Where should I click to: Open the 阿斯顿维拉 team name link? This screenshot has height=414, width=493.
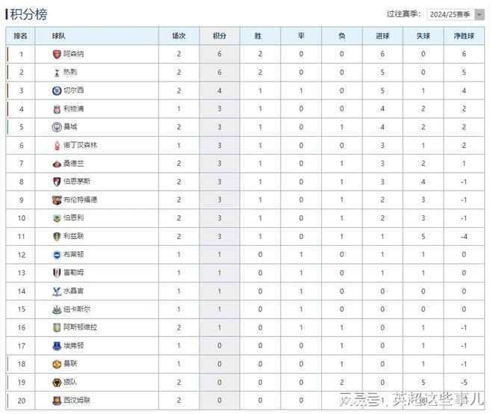click(80, 327)
